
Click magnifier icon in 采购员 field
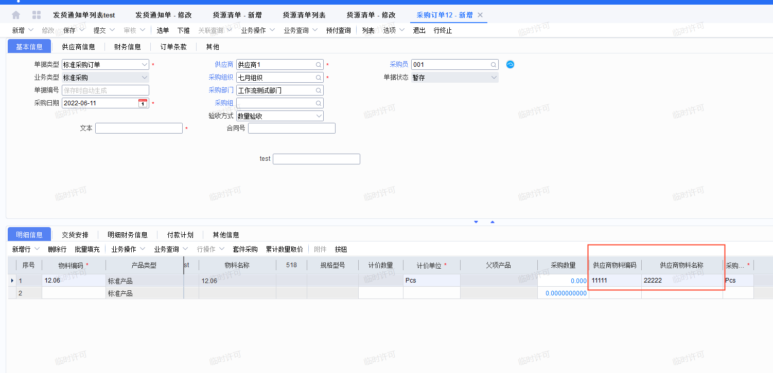pyautogui.click(x=494, y=65)
